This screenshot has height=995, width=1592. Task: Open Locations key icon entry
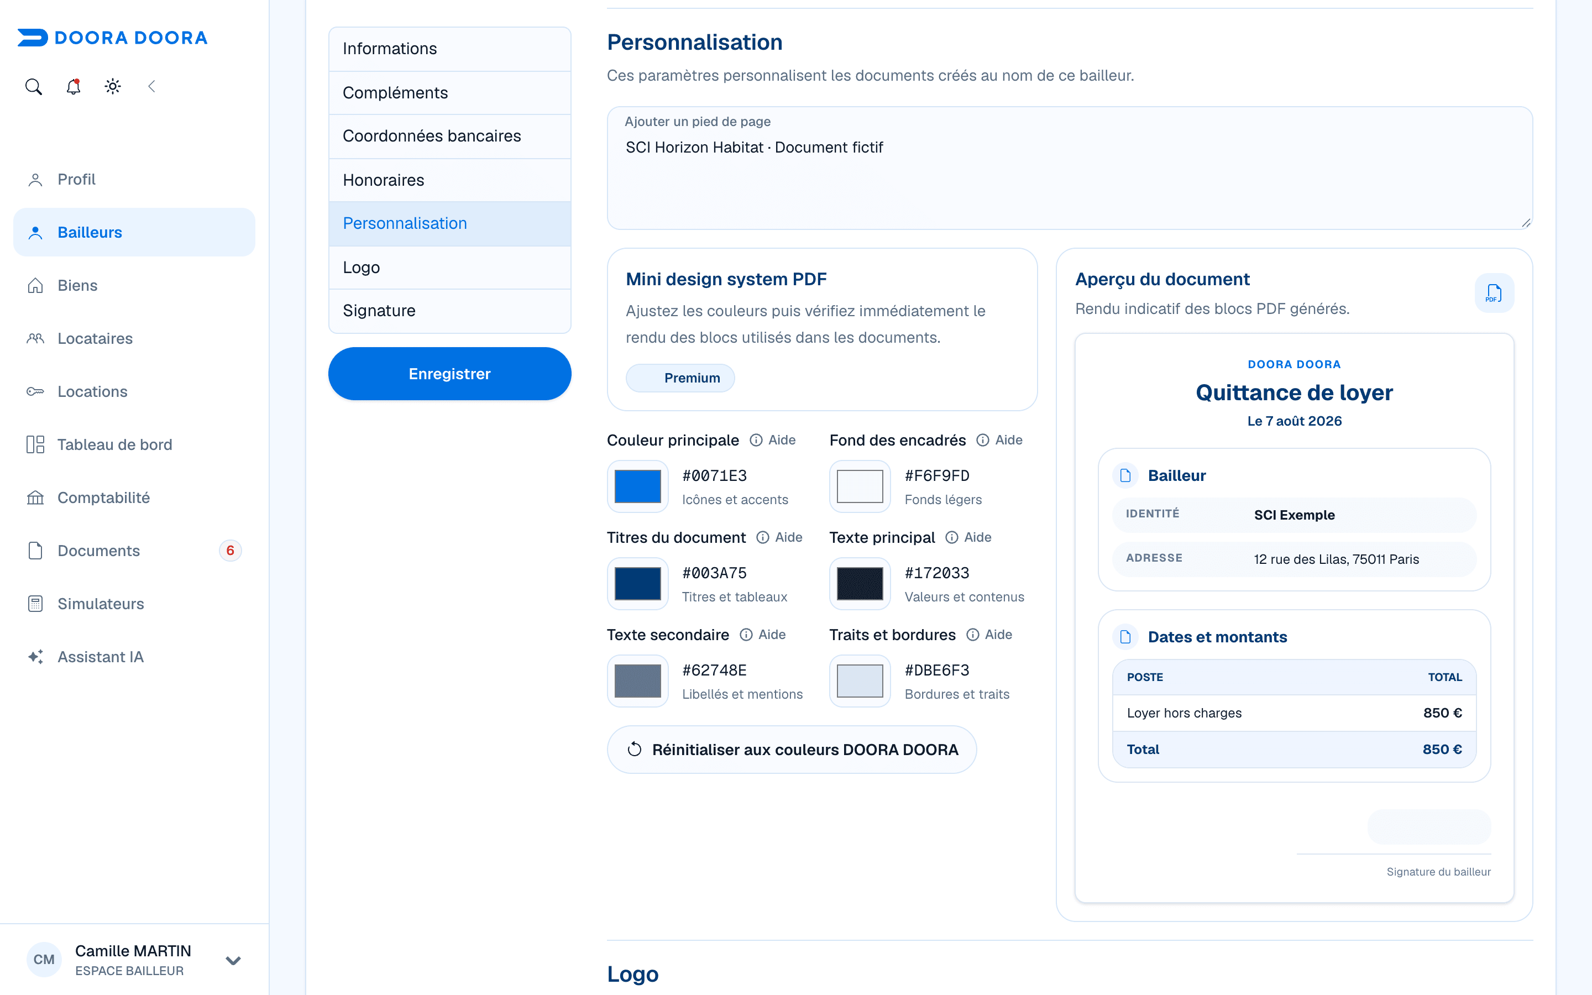point(134,391)
